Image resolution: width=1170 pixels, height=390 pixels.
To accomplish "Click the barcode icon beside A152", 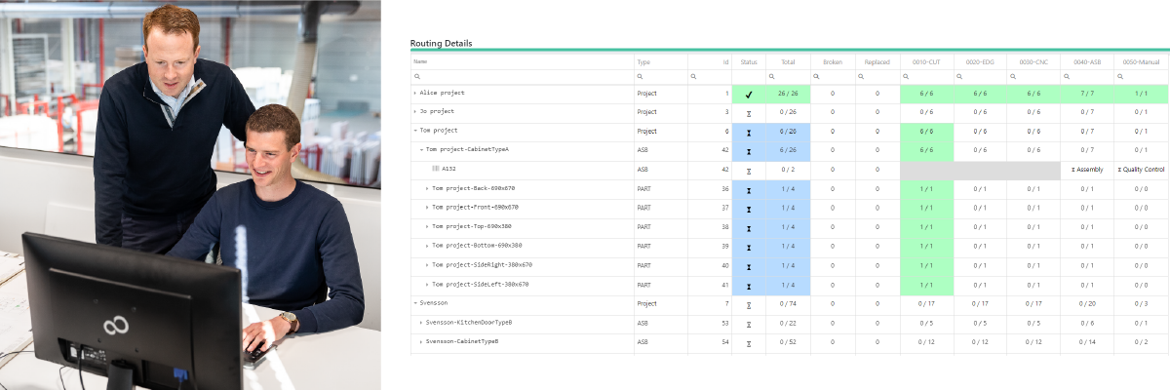I will 436,170.
